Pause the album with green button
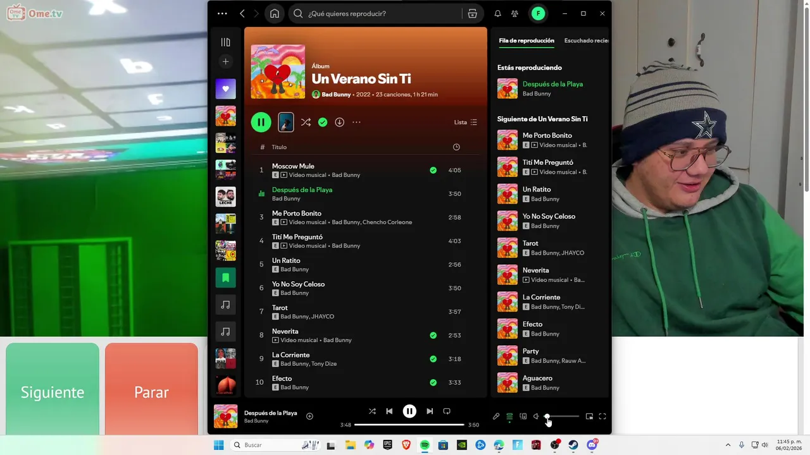The height and width of the screenshot is (455, 810). click(261, 122)
